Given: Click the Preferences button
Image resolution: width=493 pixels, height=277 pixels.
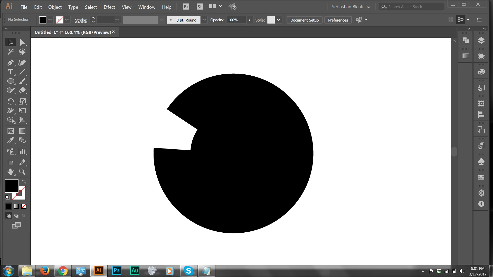Looking at the screenshot, I should pos(338,20).
